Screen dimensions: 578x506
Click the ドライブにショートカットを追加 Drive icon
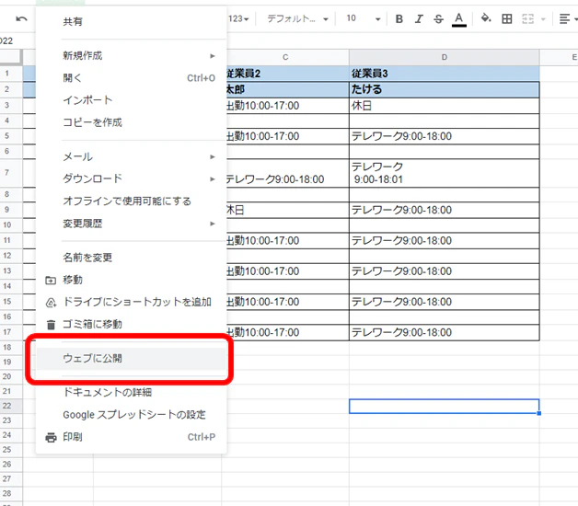coord(51,303)
